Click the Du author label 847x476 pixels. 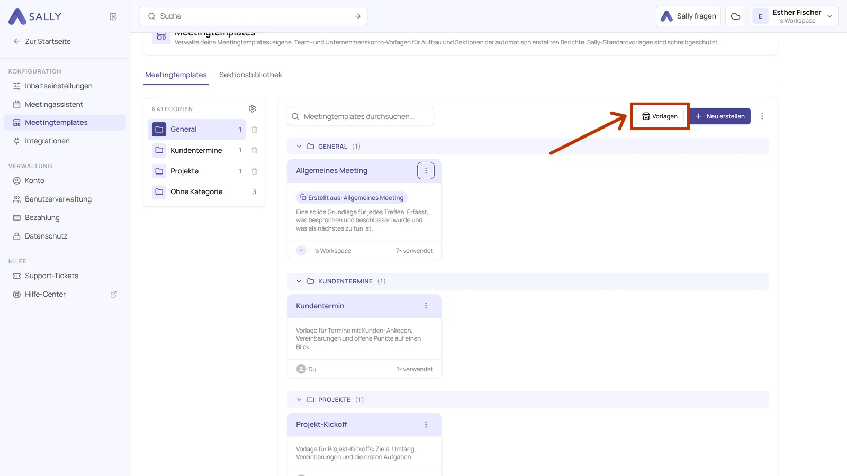pyautogui.click(x=312, y=369)
